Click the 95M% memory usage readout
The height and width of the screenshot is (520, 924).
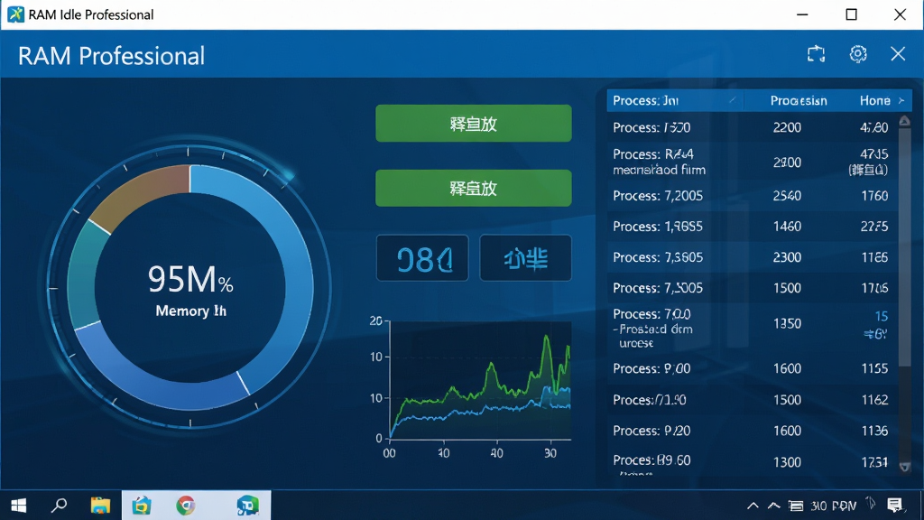(x=189, y=280)
